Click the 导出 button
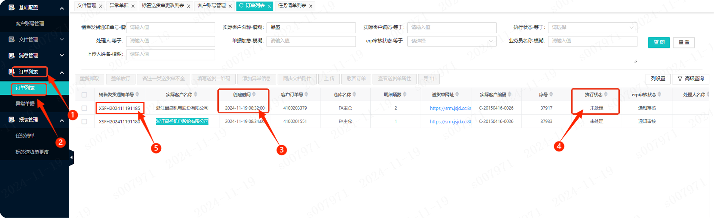The width and height of the screenshot is (714, 218). (429, 79)
